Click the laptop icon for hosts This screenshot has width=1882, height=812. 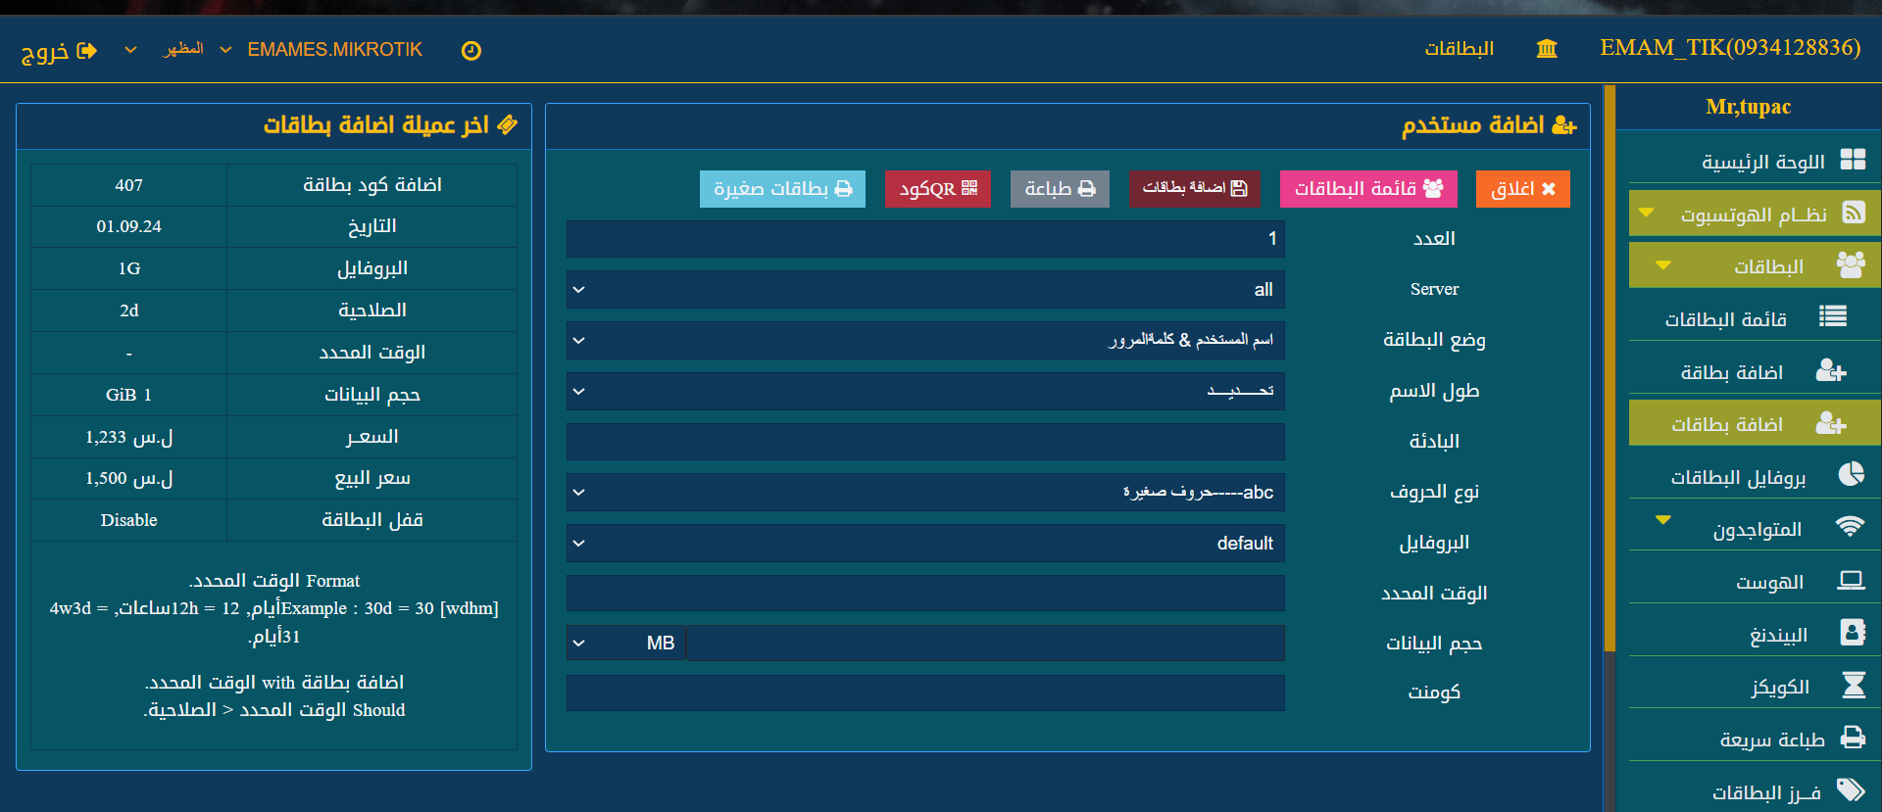pos(1851,581)
